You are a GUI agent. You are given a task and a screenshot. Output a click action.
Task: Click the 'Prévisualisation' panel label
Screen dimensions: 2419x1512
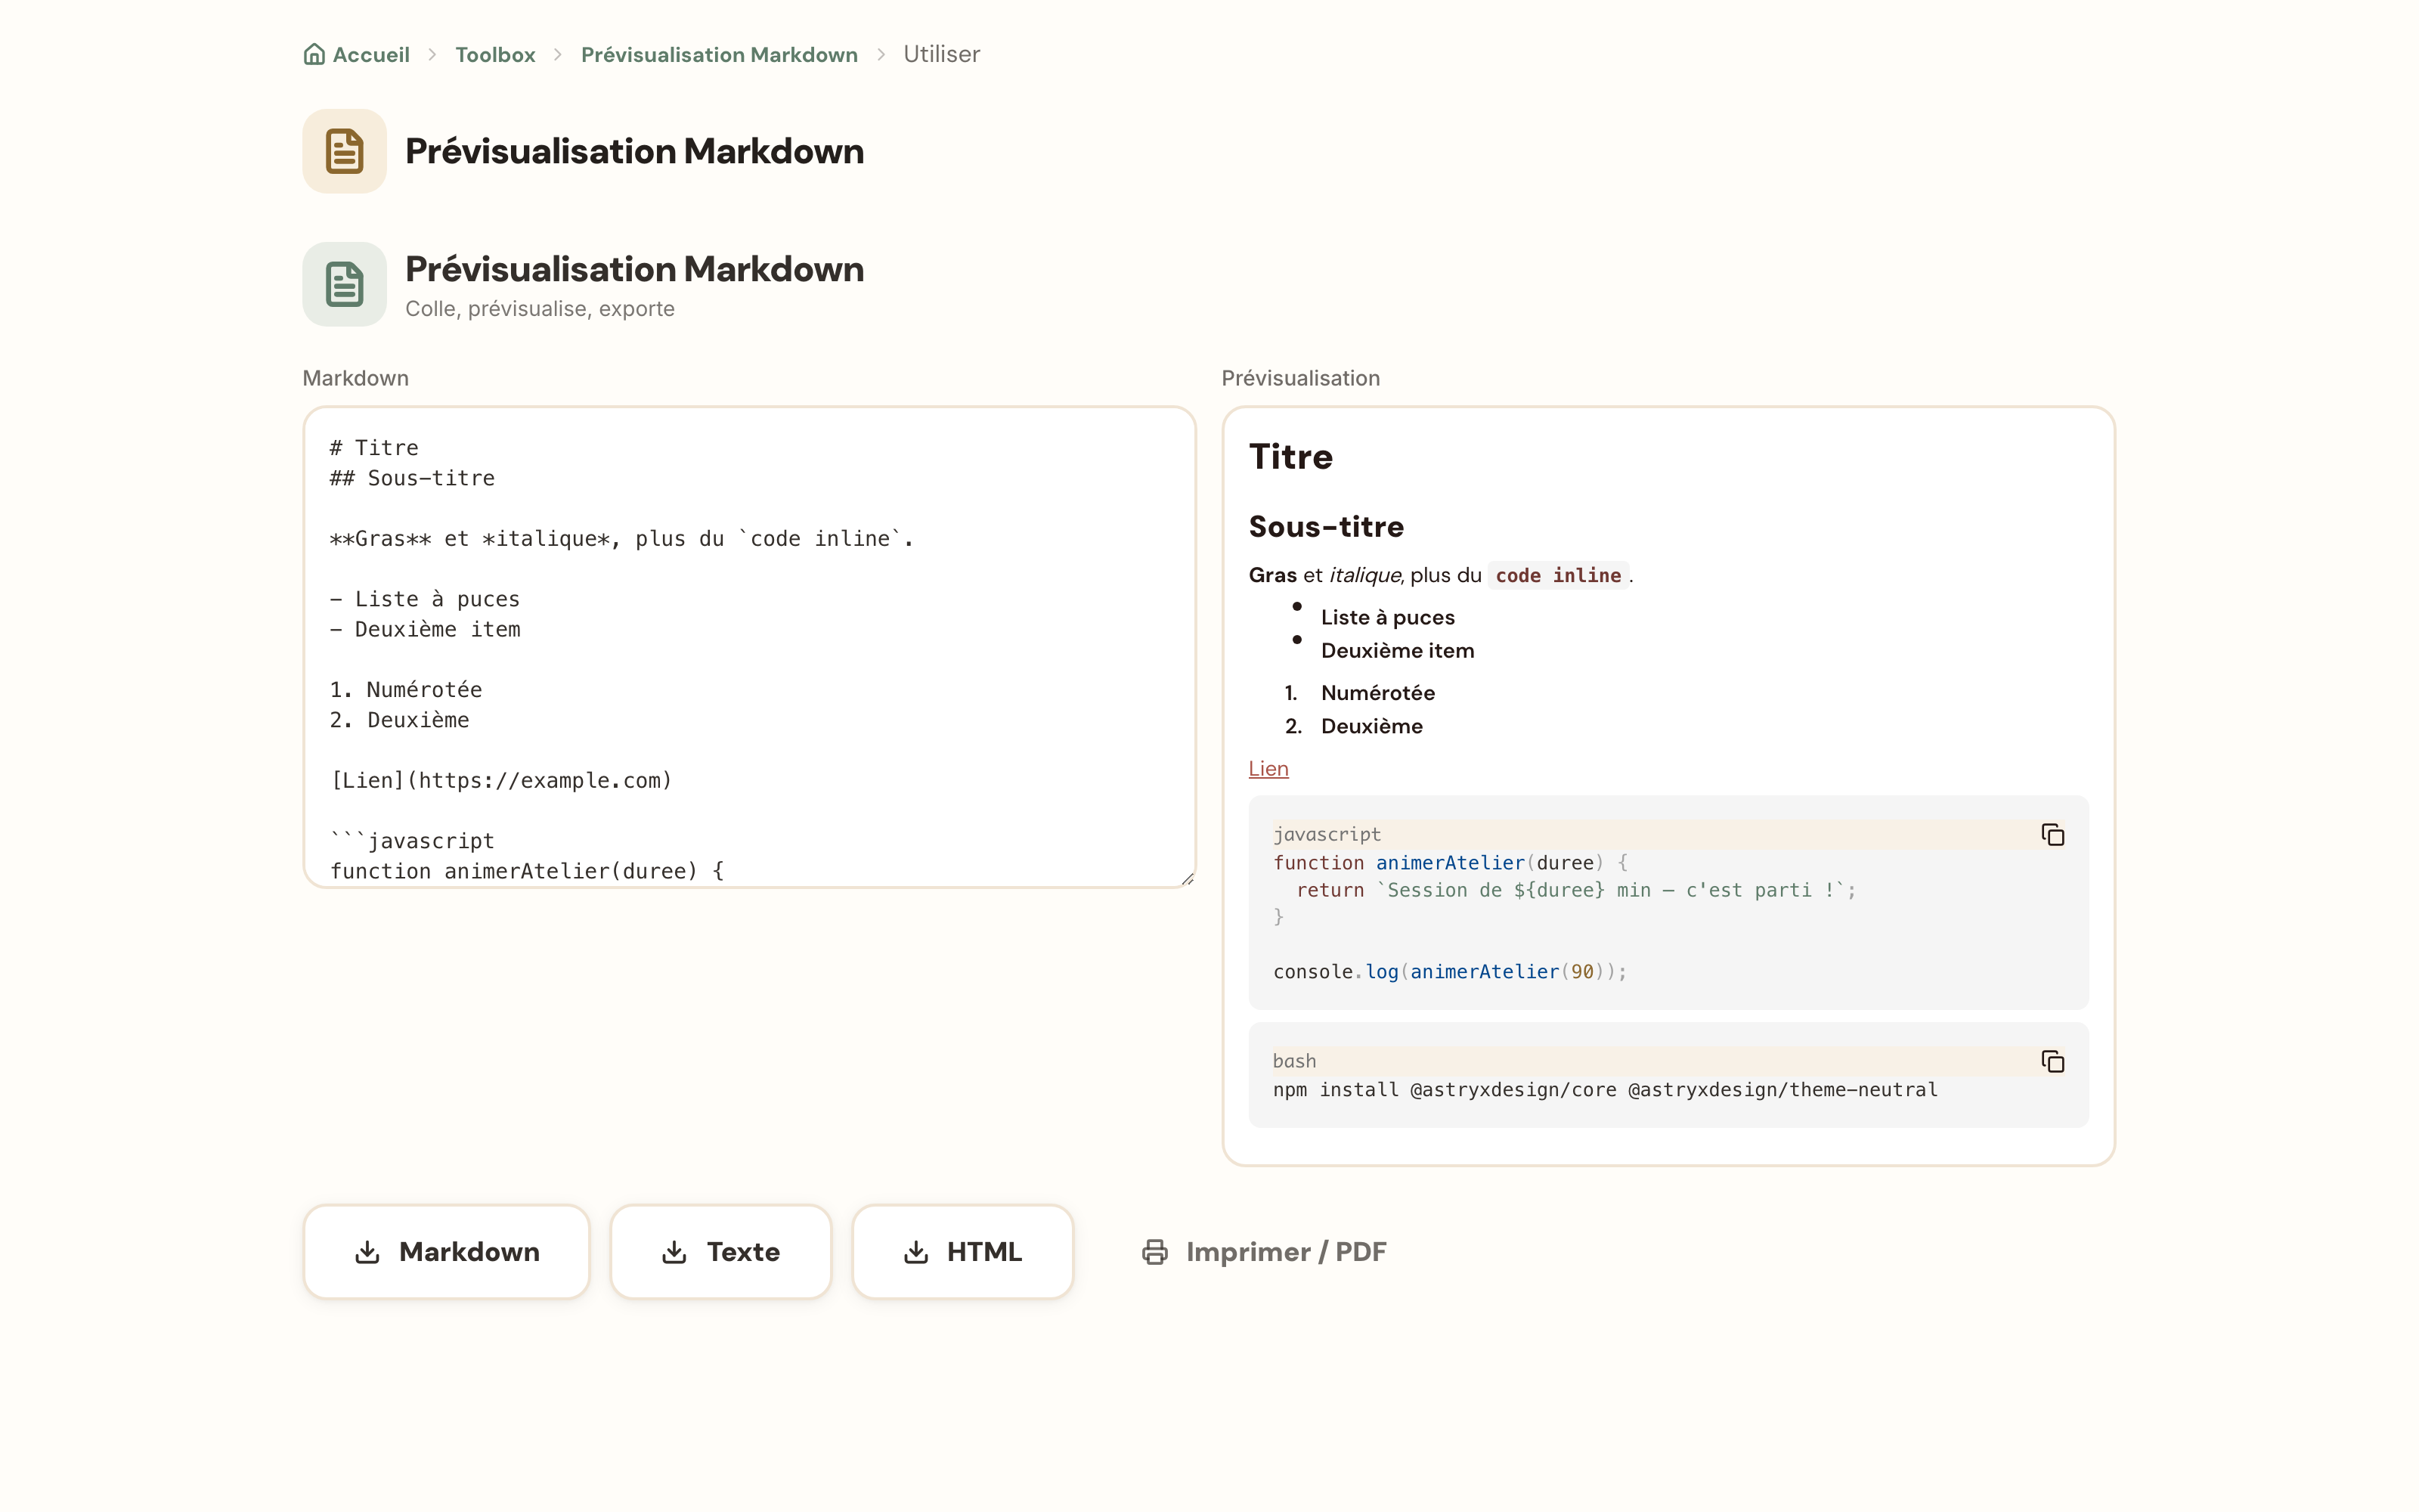click(x=1300, y=378)
